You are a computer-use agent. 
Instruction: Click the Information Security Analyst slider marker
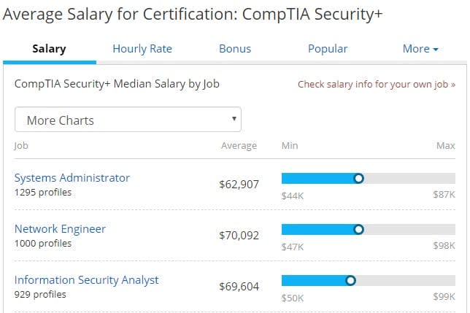(350, 281)
